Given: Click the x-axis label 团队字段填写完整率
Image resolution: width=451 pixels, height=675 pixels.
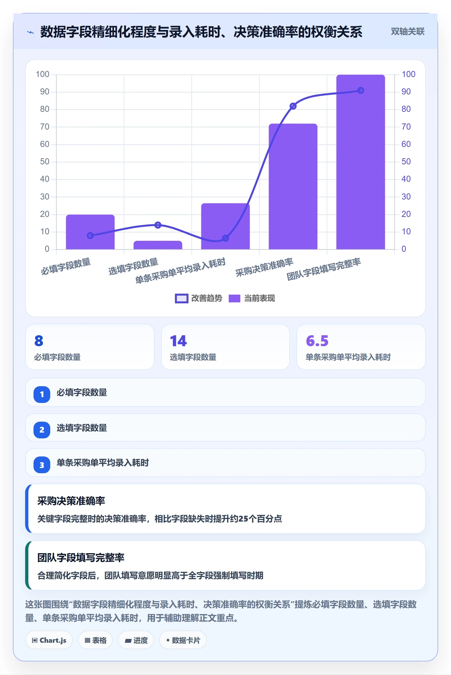Looking at the screenshot, I should 324,269.
